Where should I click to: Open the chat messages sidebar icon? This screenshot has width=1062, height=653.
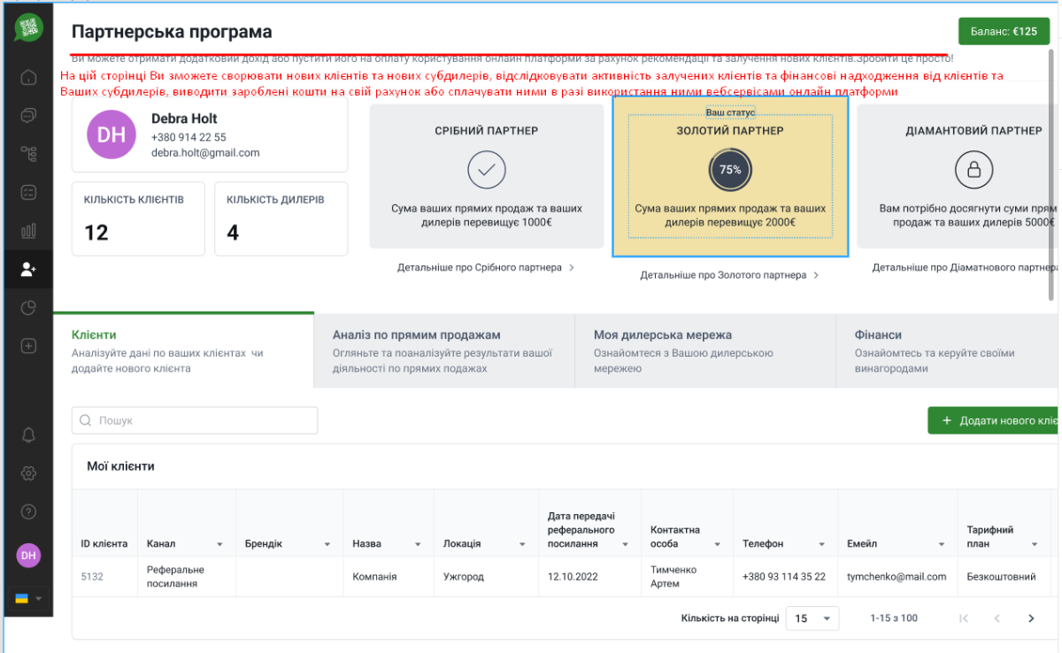click(28, 115)
